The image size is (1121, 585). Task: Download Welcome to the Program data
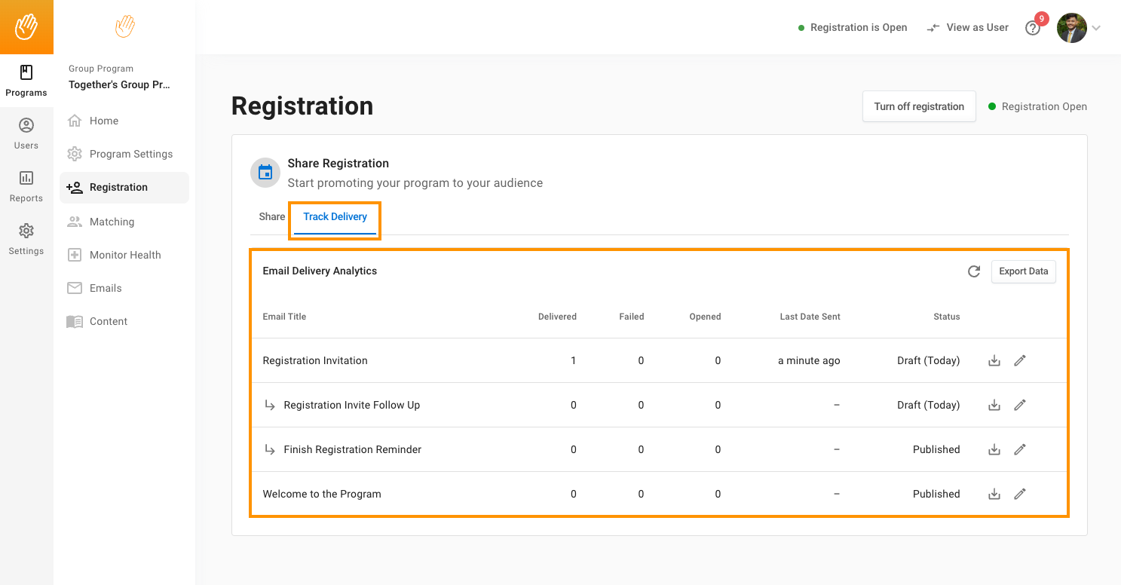coord(994,494)
